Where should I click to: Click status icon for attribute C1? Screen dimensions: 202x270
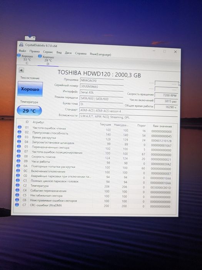18,180
